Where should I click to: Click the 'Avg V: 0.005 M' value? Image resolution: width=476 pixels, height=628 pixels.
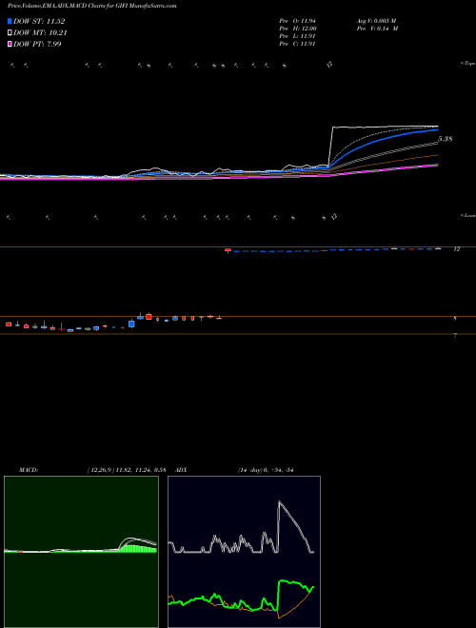(376, 21)
